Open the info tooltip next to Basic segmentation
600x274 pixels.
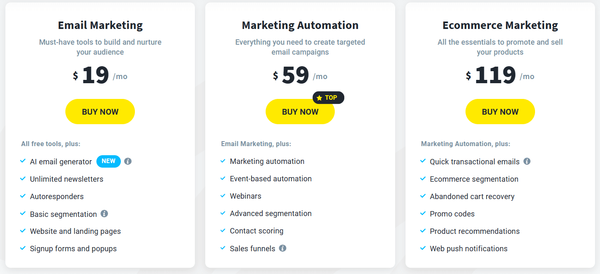pos(105,214)
